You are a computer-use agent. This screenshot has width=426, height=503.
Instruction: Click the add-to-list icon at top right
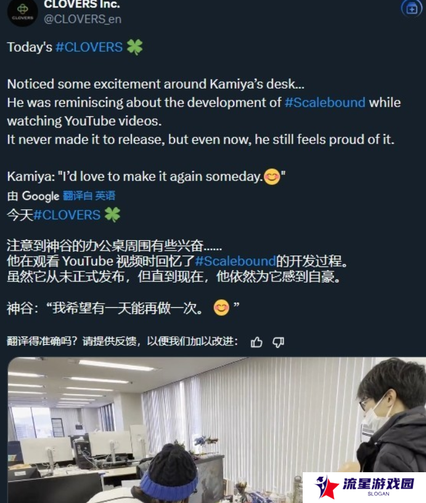[412, 9]
